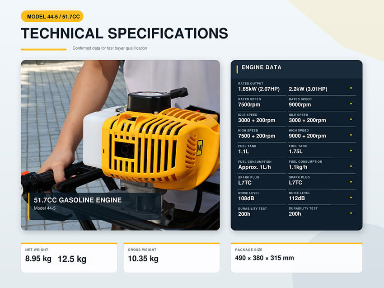Select the "Model 44-5" caption under the engine title
Viewport: 384px width, 288px height.
click(45, 208)
